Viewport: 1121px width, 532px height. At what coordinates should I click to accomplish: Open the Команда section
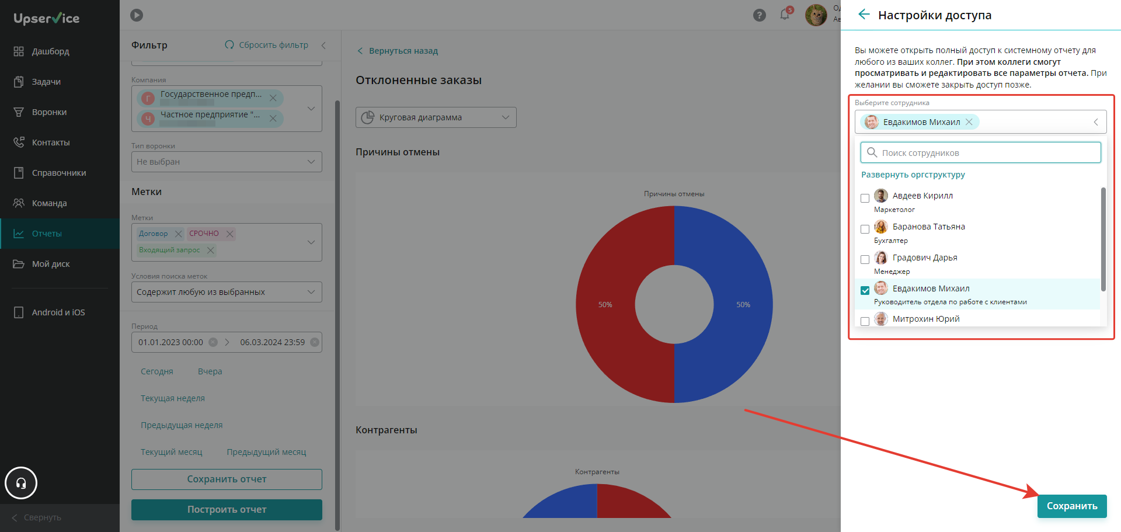click(x=60, y=203)
